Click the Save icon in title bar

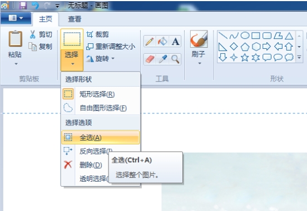click(x=23, y=6)
